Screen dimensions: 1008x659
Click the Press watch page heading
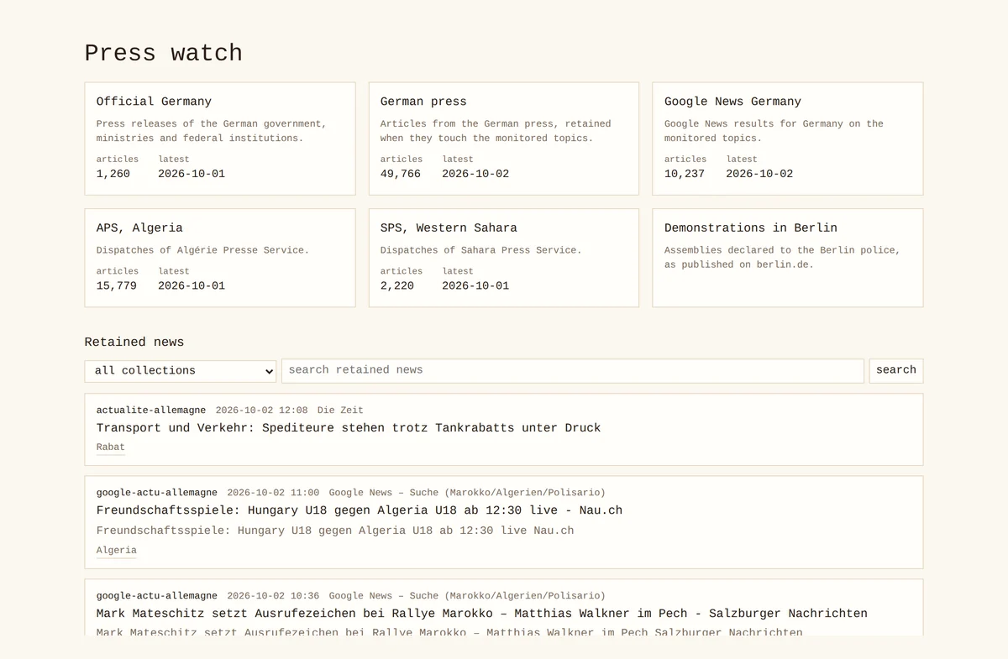point(164,53)
